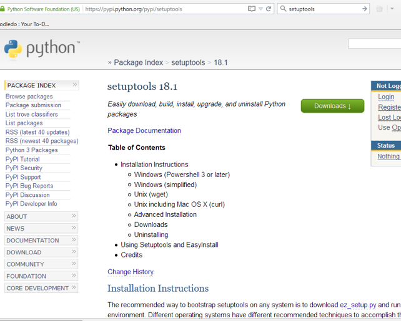Viewport: 401px width, 321px height.
Task: Click the address bar URL field
Action: [x=165, y=9]
